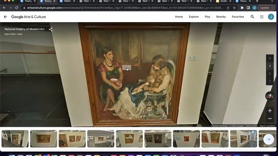Click the browser back button

[4, 8]
